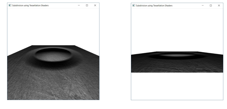Click the white area below terrain in right window
Viewport: 227px width, 109px height.
[177, 87]
